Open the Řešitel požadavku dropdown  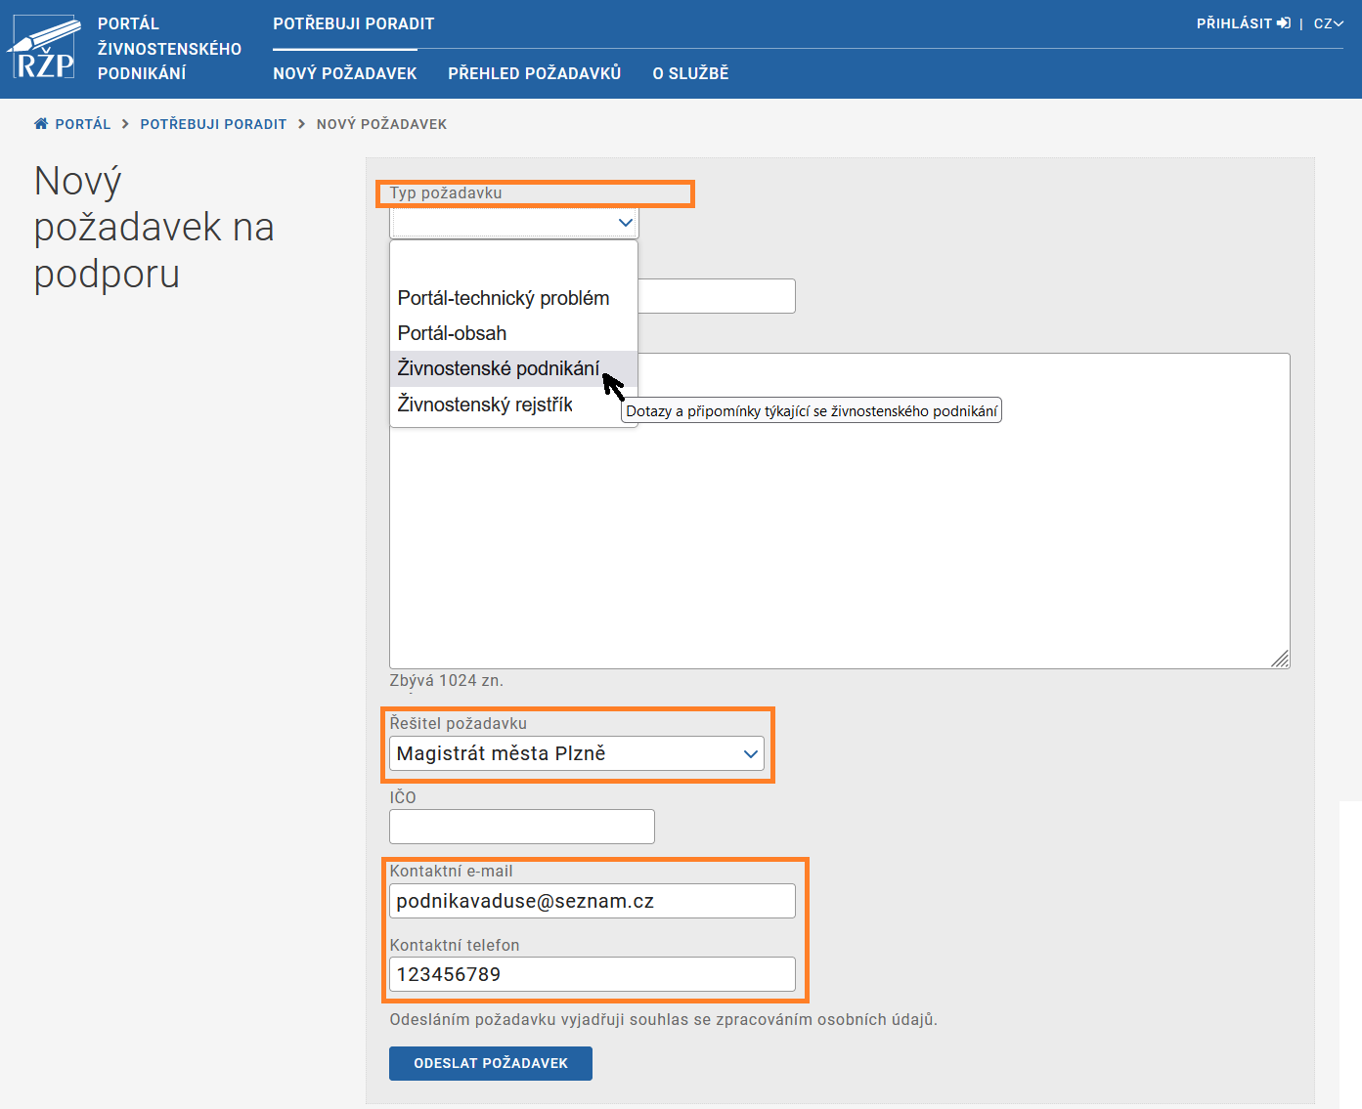pos(577,753)
